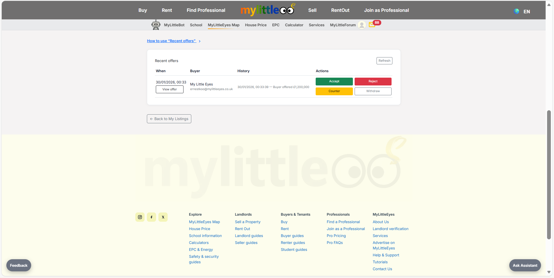Click the globe language icon
Image resolution: width=554 pixels, height=278 pixels.
click(516, 11)
